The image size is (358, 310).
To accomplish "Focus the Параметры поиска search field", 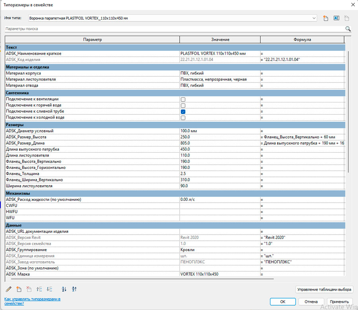I will [175, 29].
